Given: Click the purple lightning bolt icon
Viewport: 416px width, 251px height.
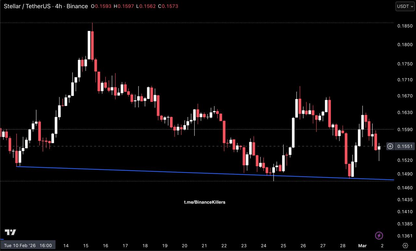Looking at the screenshot, I should tap(379, 235).
